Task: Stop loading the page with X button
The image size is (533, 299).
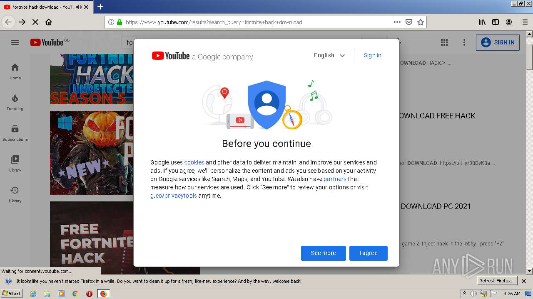Action: (35, 22)
